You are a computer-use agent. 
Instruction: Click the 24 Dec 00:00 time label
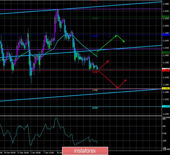10,153
